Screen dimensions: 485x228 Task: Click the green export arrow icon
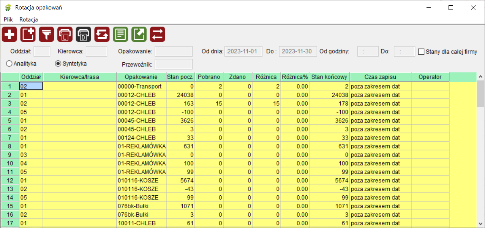pos(139,35)
